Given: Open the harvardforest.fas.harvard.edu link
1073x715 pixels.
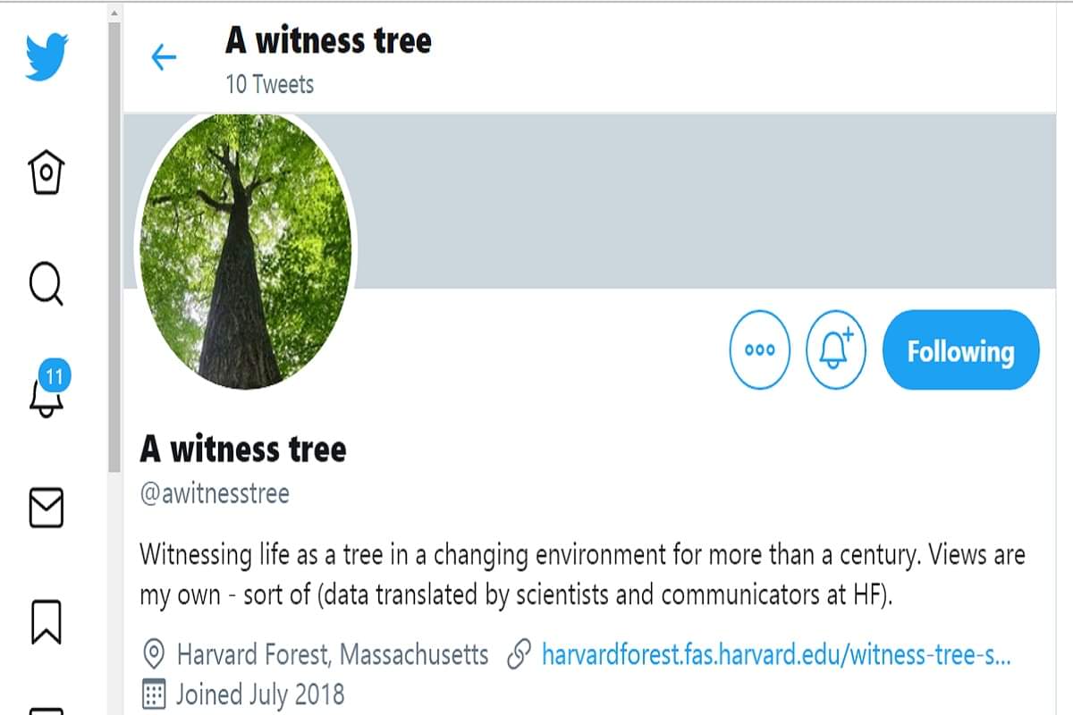Looking at the screenshot, I should click(x=776, y=654).
